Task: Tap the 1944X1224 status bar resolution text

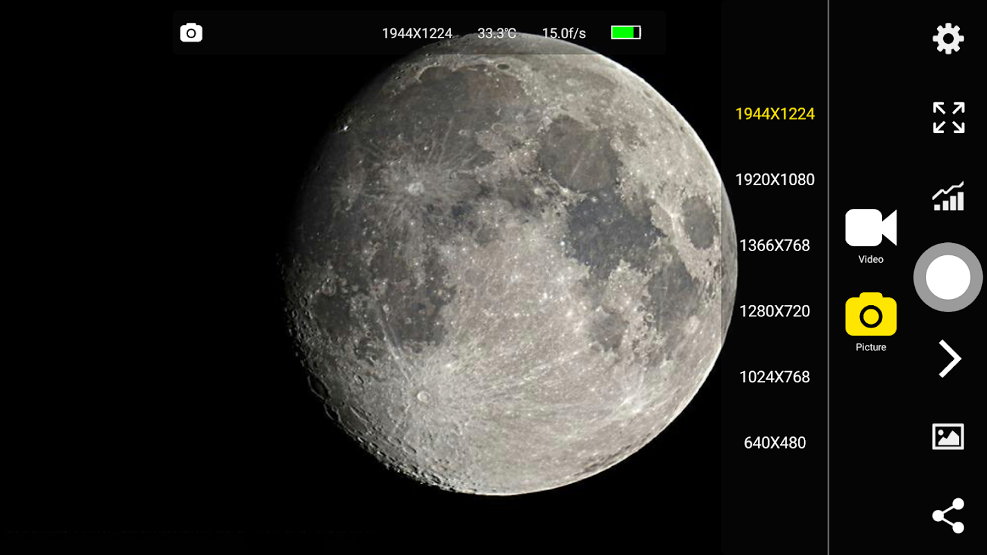Action: click(417, 33)
